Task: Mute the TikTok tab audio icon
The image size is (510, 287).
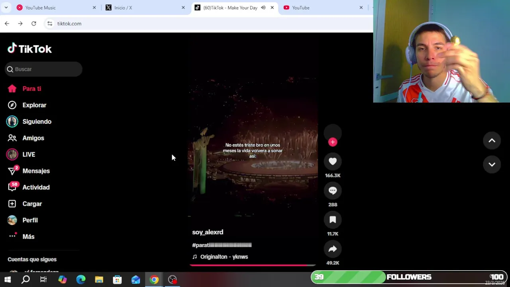Action: point(263,8)
